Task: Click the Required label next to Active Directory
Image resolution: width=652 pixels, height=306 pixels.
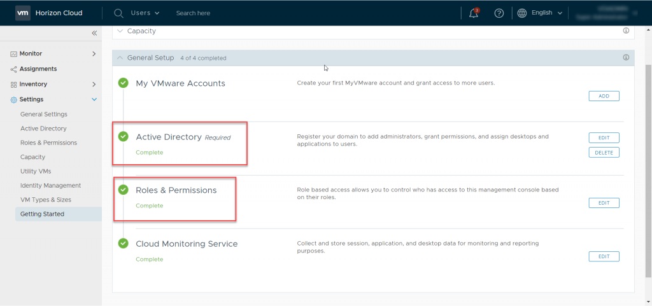Action: 218,137
